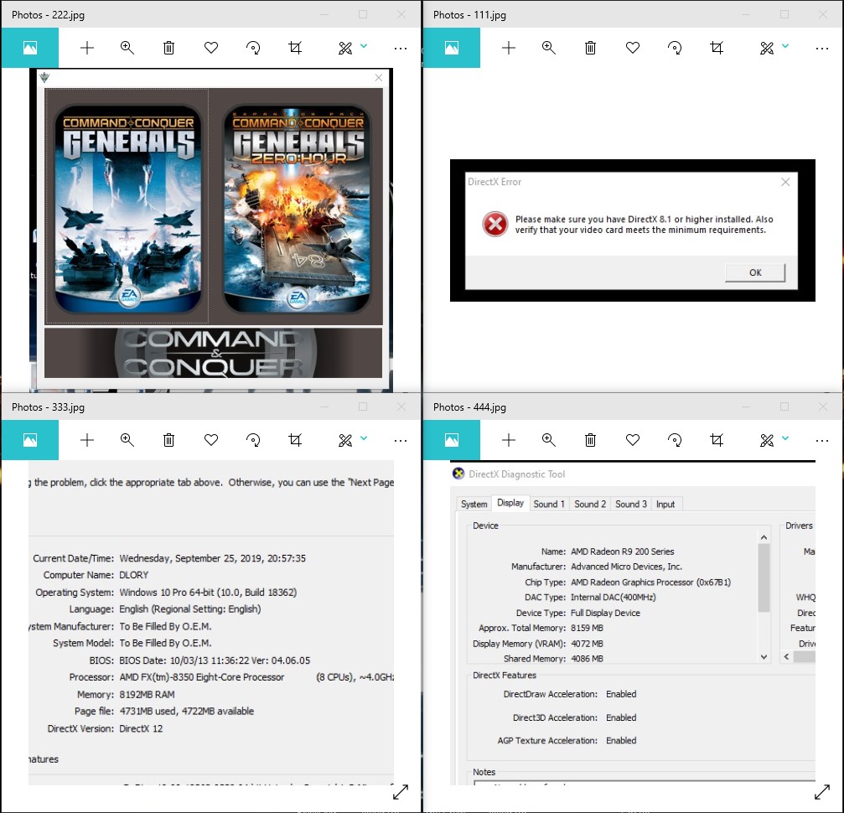Open See more (three dots) menu in 222.jpg window
This screenshot has width=844, height=813.
(401, 49)
